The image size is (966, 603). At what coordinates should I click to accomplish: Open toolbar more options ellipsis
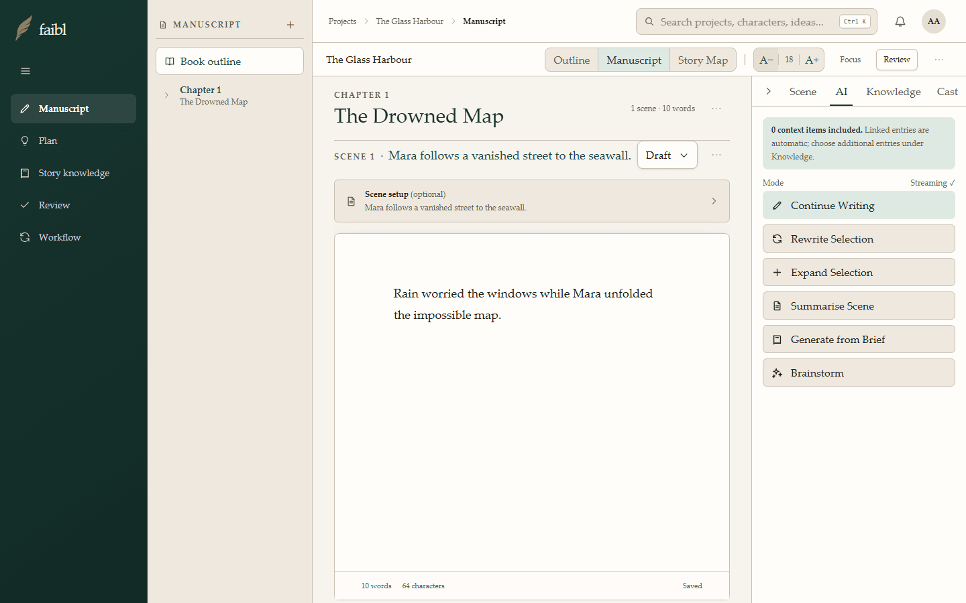click(x=939, y=60)
